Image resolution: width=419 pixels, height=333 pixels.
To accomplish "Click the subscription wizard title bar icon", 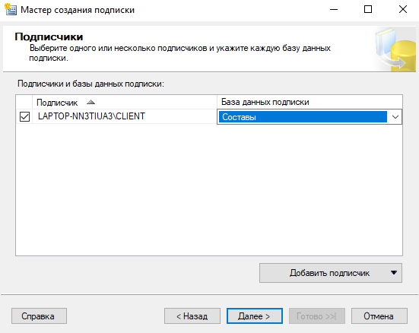I will click(x=11, y=9).
